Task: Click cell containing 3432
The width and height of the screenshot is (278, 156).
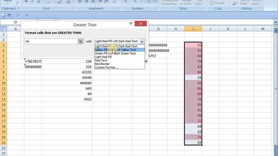Action: point(67,99)
